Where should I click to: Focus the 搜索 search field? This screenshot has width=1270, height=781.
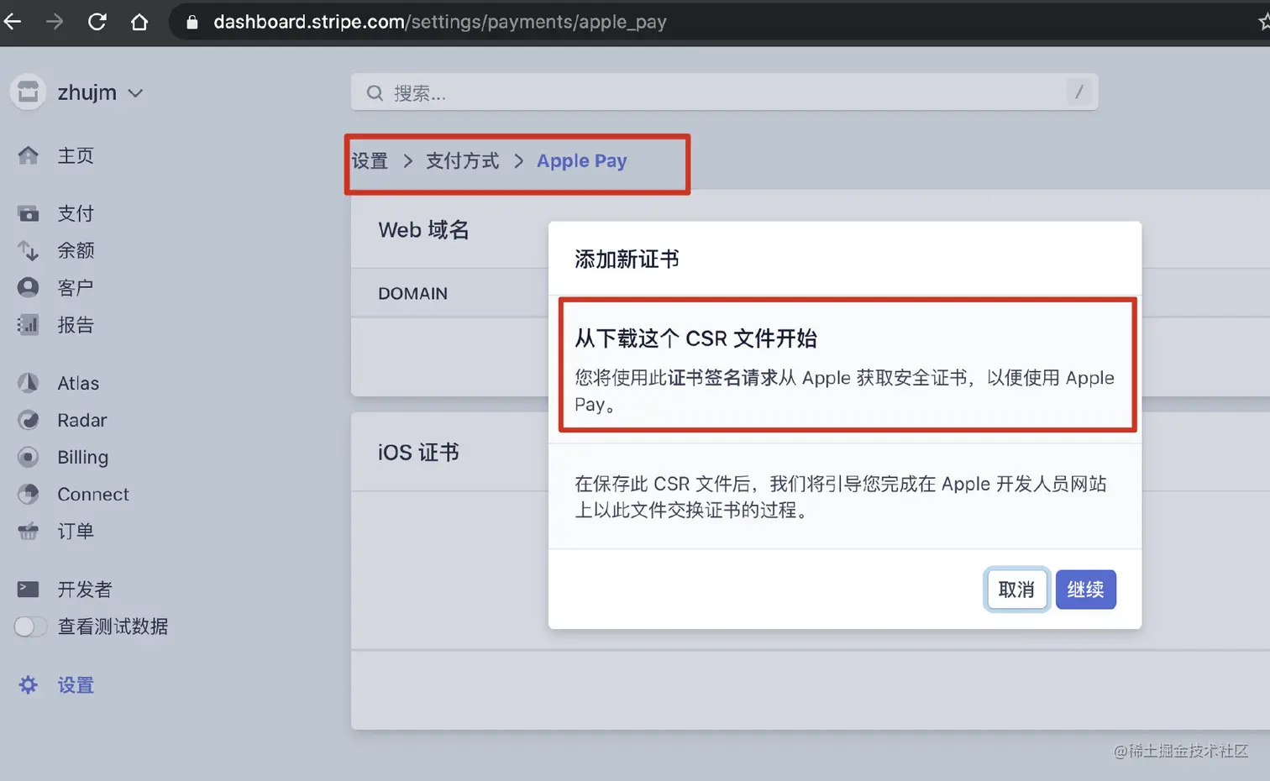pyautogui.click(x=724, y=92)
